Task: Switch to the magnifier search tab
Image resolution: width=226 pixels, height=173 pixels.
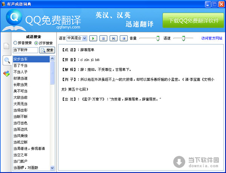Action: pos(7,60)
